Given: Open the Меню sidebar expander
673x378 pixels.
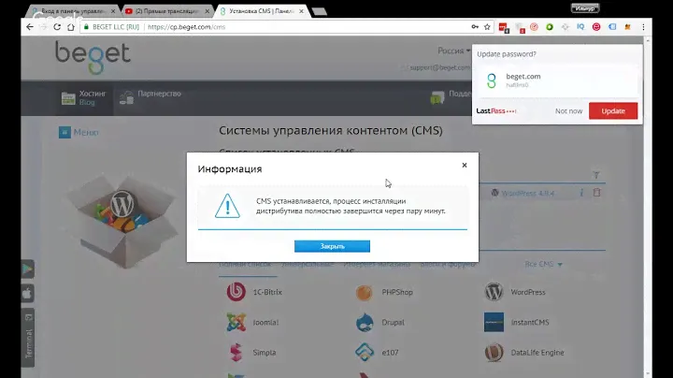Looking at the screenshot, I should 79,132.
